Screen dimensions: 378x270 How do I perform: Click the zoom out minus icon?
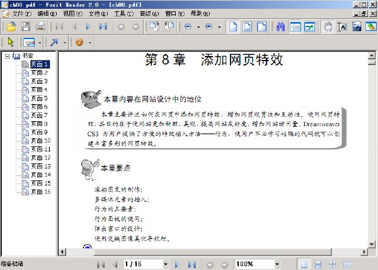188,26
